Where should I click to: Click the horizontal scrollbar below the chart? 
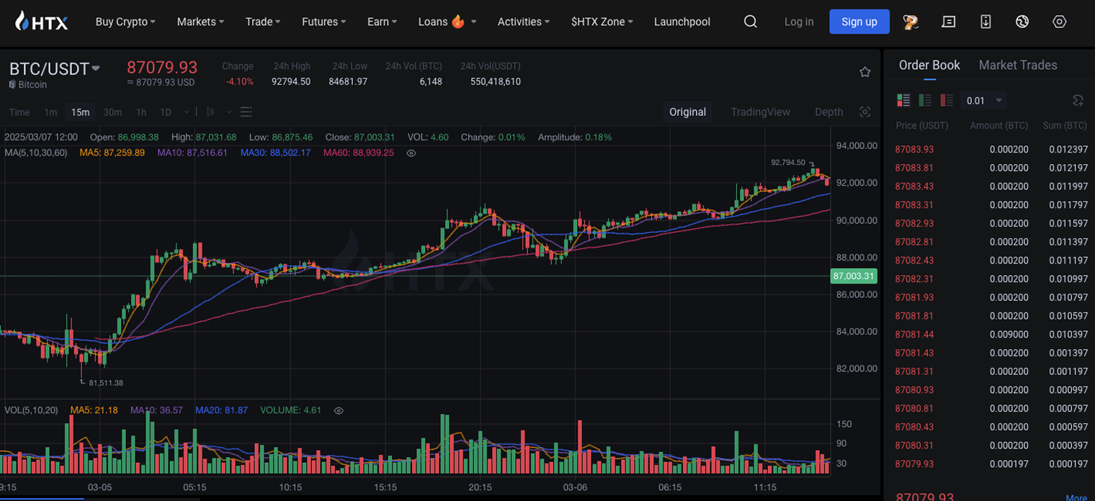43,497
